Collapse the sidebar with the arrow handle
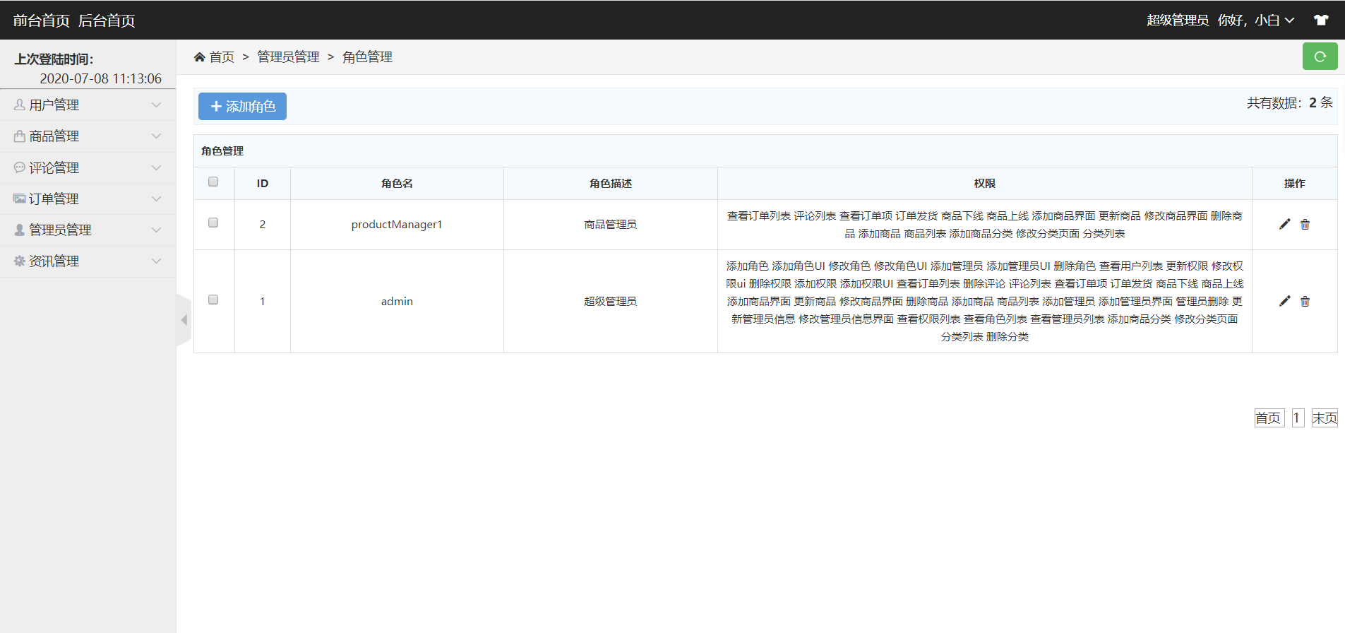 pyautogui.click(x=184, y=320)
